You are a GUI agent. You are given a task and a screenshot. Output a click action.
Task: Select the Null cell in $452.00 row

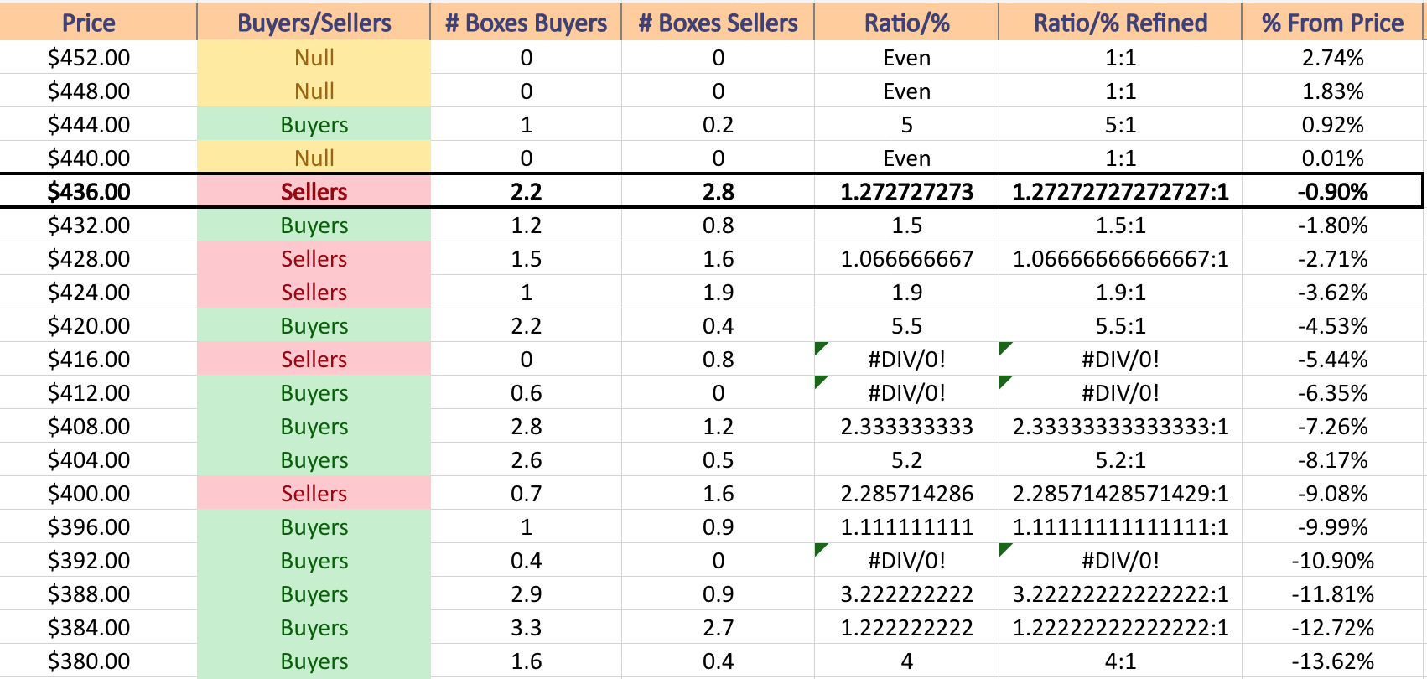pos(314,58)
